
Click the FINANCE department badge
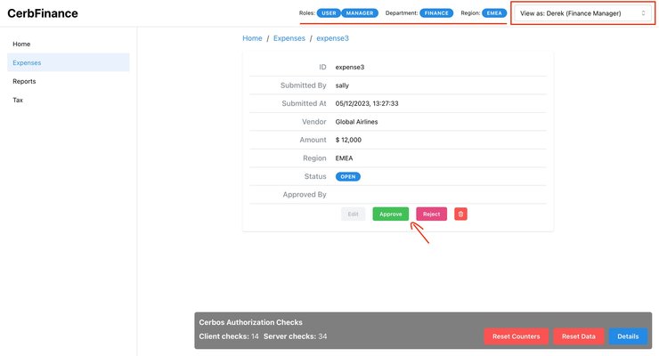436,13
